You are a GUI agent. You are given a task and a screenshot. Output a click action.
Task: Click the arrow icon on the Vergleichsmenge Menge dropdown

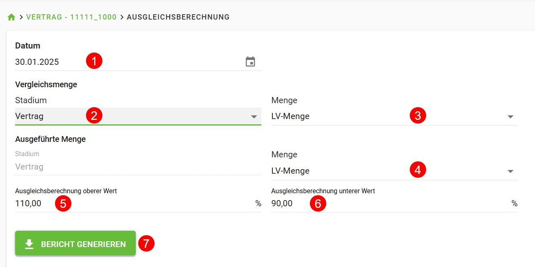point(511,116)
